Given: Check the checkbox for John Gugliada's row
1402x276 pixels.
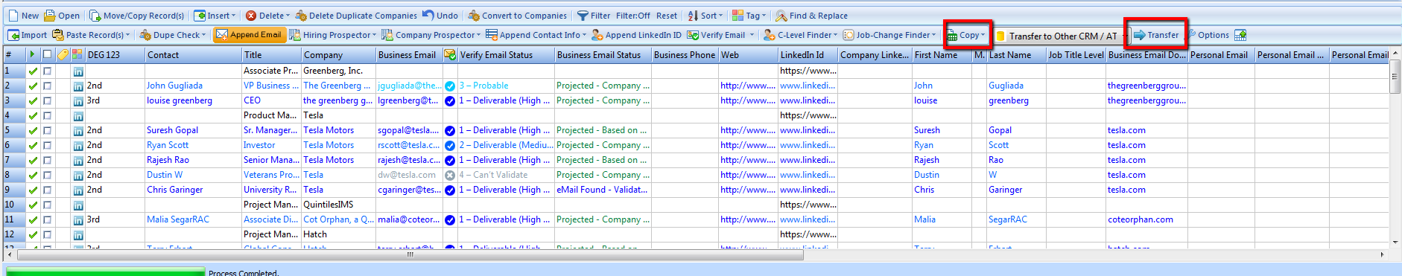Looking at the screenshot, I should (x=48, y=86).
